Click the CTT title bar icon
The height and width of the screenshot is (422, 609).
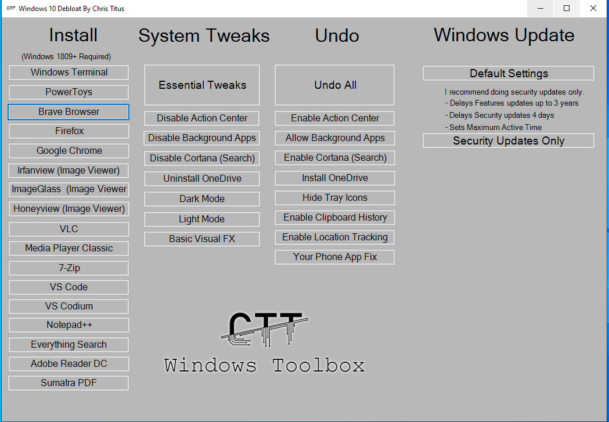click(x=10, y=8)
